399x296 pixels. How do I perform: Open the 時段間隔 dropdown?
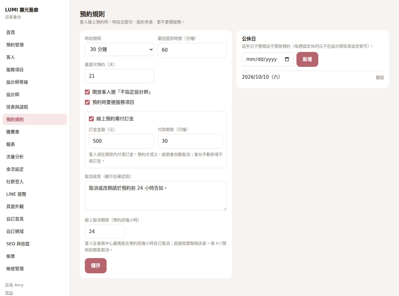coord(119,49)
